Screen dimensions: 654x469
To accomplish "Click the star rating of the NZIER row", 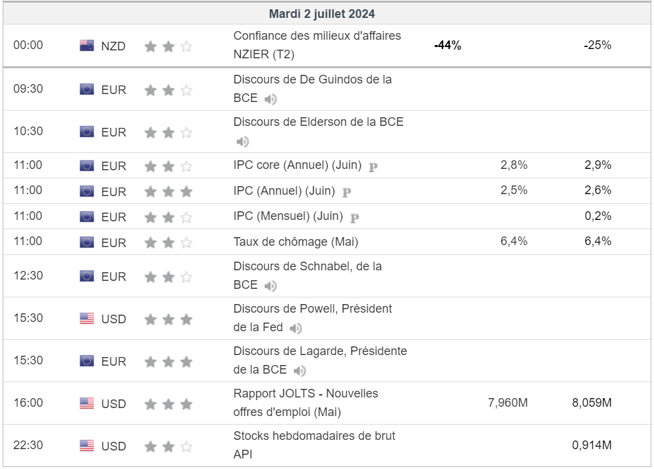I will point(168,46).
